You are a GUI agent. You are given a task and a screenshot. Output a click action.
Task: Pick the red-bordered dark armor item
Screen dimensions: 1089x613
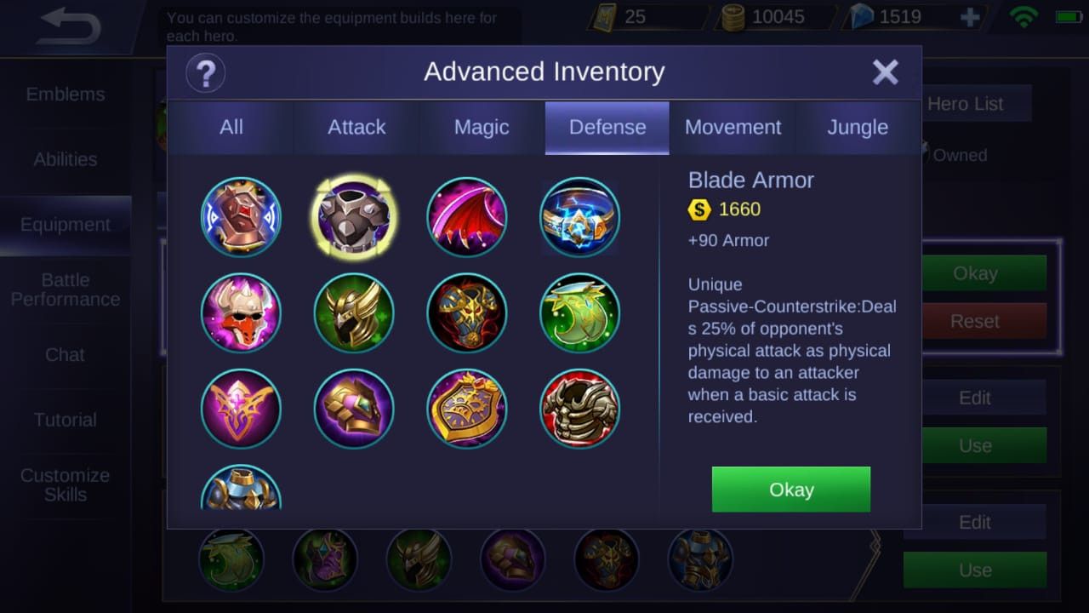pyautogui.click(x=580, y=409)
